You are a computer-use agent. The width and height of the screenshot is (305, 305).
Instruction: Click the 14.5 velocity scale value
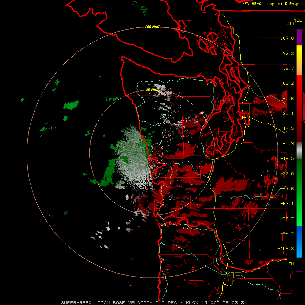click(288, 128)
